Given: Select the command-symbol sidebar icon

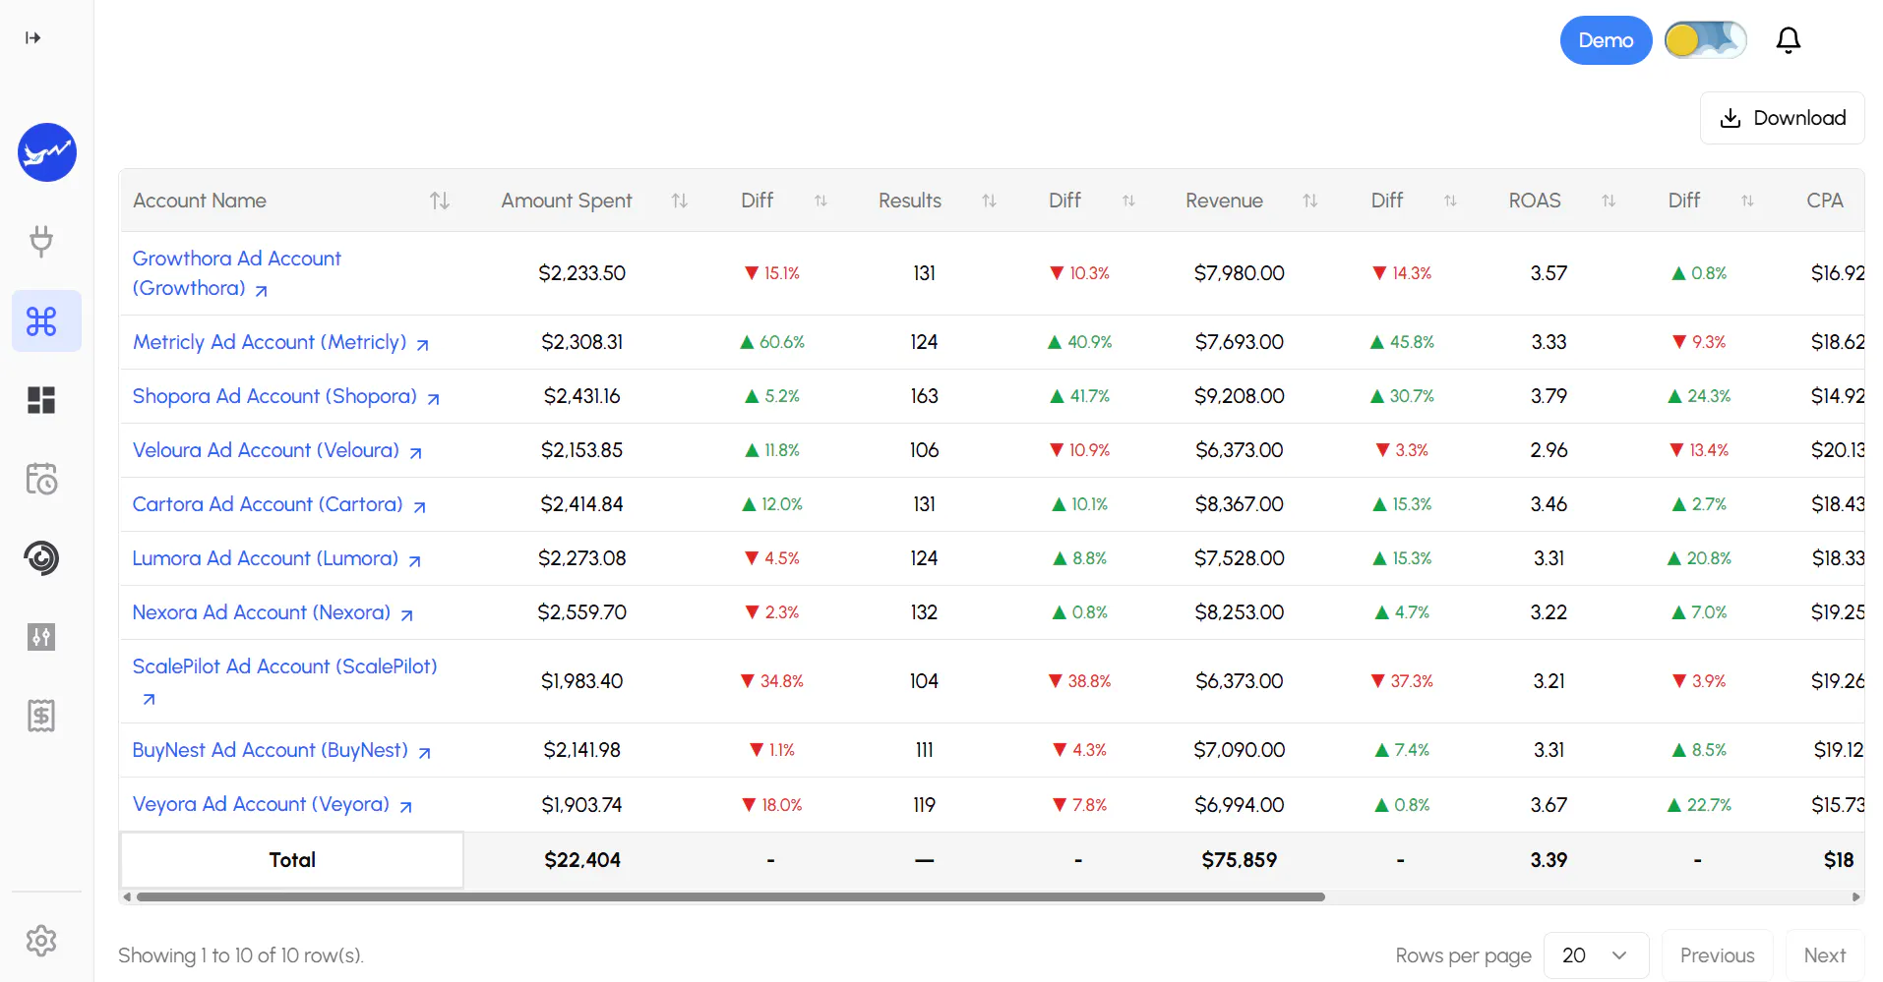Looking at the screenshot, I should tap(46, 321).
